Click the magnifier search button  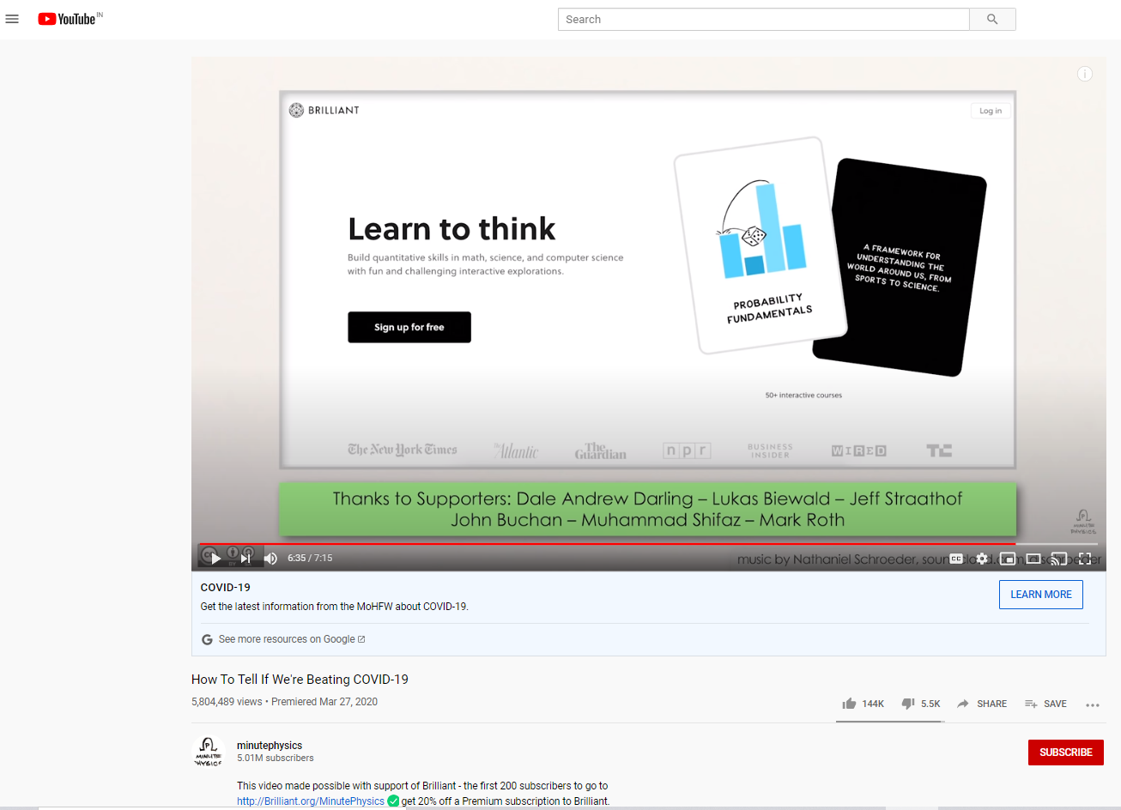point(992,19)
